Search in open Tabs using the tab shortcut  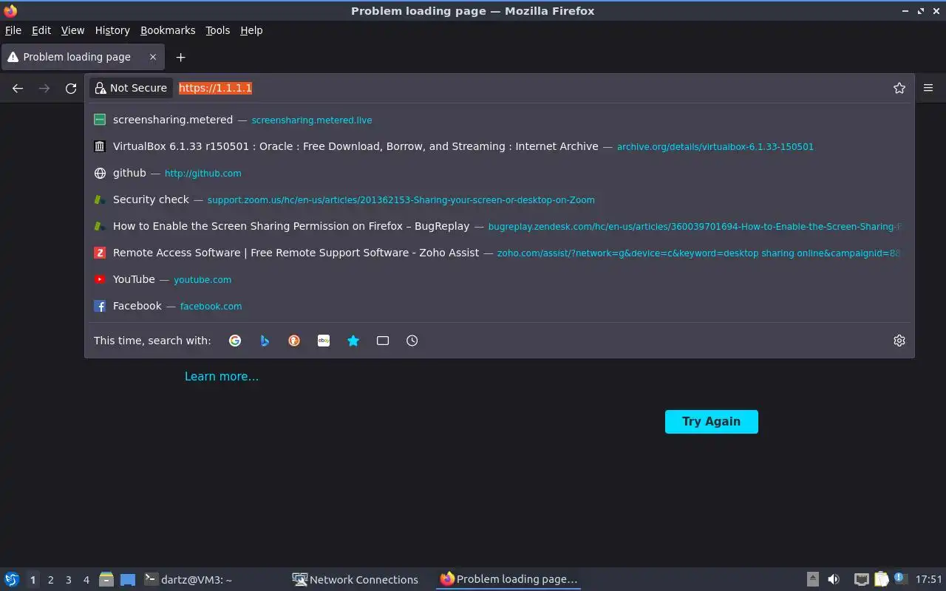point(383,341)
